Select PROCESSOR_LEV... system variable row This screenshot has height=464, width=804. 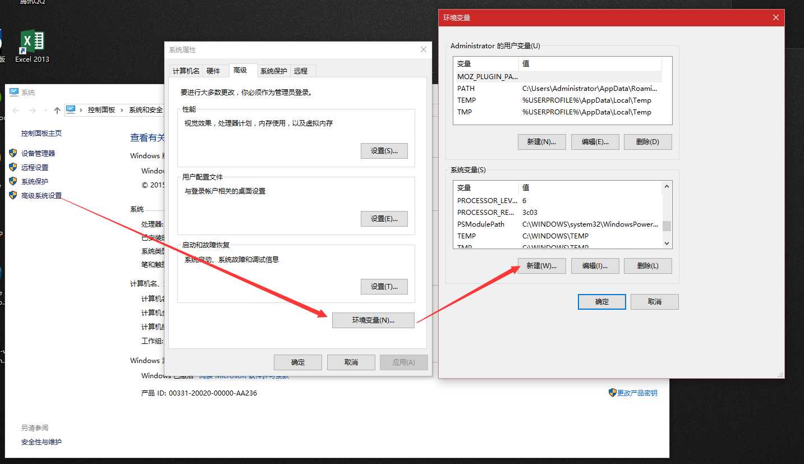click(x=558, y=200)
